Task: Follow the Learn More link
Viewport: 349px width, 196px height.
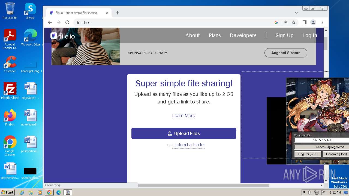Action: [183, 115]
